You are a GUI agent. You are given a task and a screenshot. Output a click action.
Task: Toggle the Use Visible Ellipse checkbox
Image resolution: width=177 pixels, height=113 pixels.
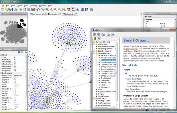coord(15,98)
